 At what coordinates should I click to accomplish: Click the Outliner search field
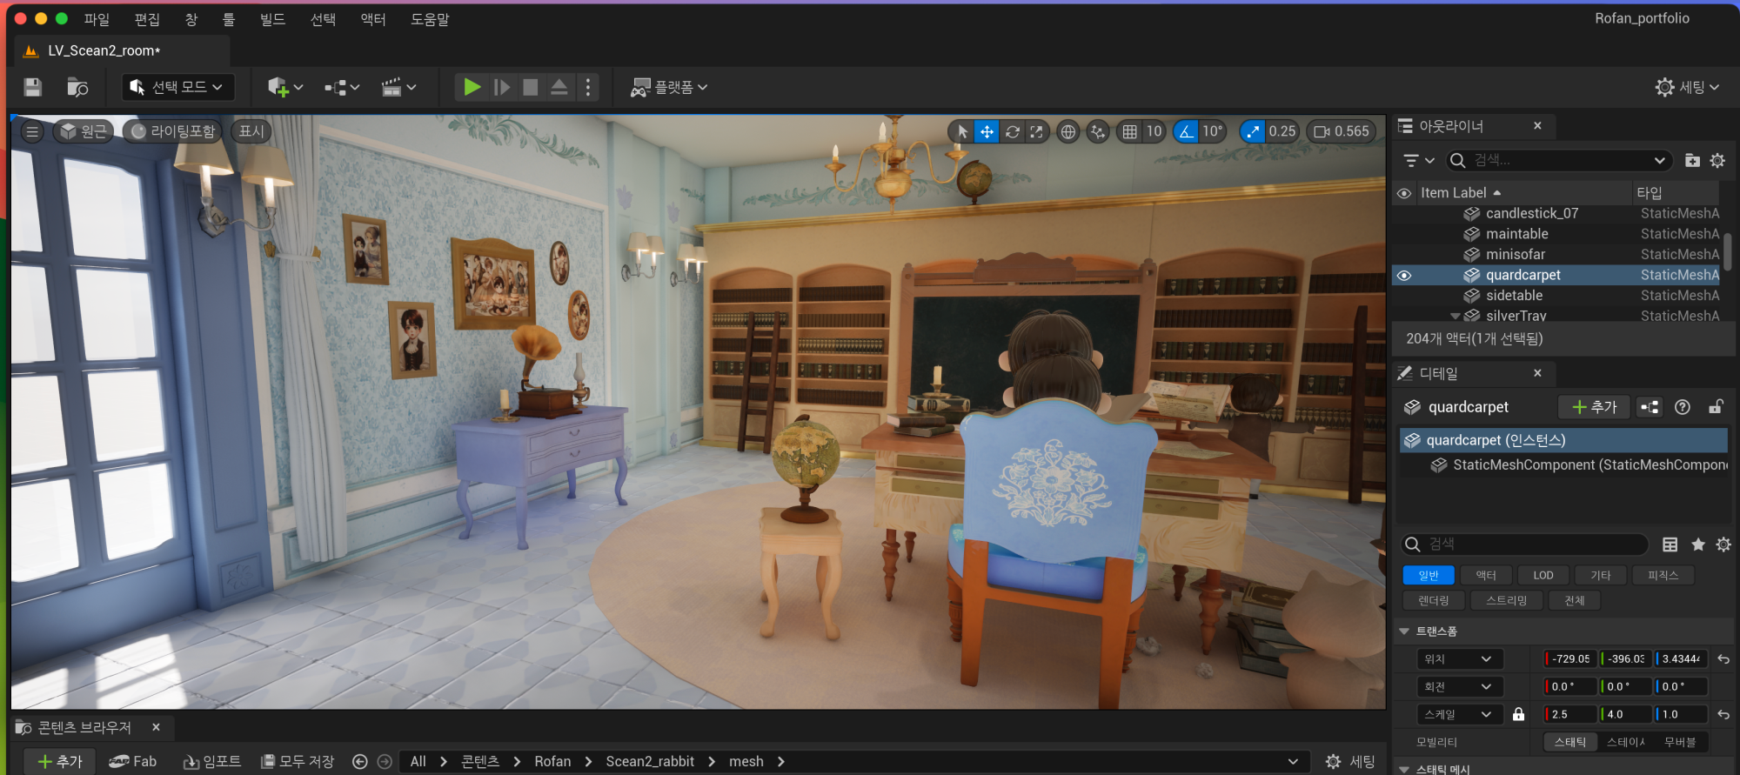pyautogui.click(x=1557, y=160)
